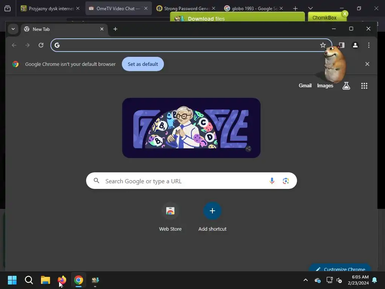385x289 pixels.
Task: Click Chrome's back navigation arrow
Action: point(14,45)
